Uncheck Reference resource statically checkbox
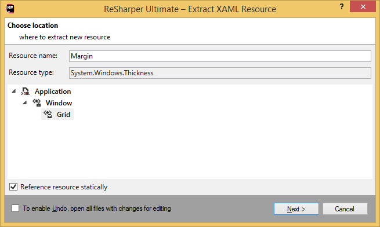 [13, 187]
